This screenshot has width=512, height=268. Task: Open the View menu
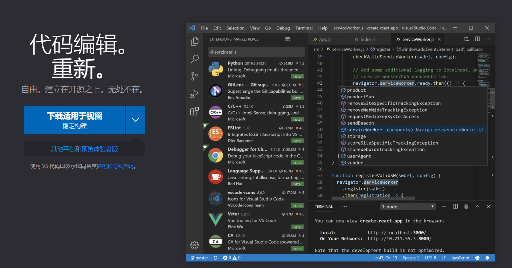point(255,28)
